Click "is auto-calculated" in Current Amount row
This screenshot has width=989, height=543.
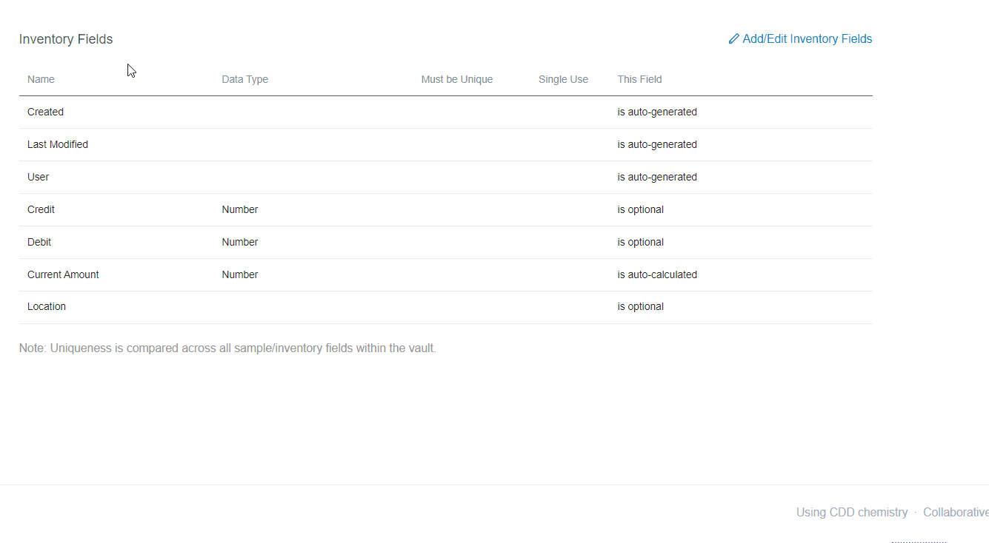(x=657, y=274)
